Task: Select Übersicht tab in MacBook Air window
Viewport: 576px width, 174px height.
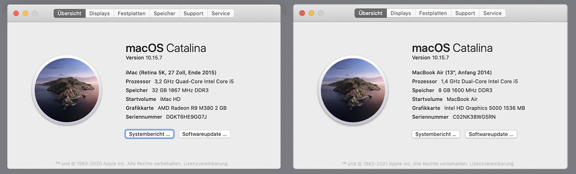Action: coord(371,13)
